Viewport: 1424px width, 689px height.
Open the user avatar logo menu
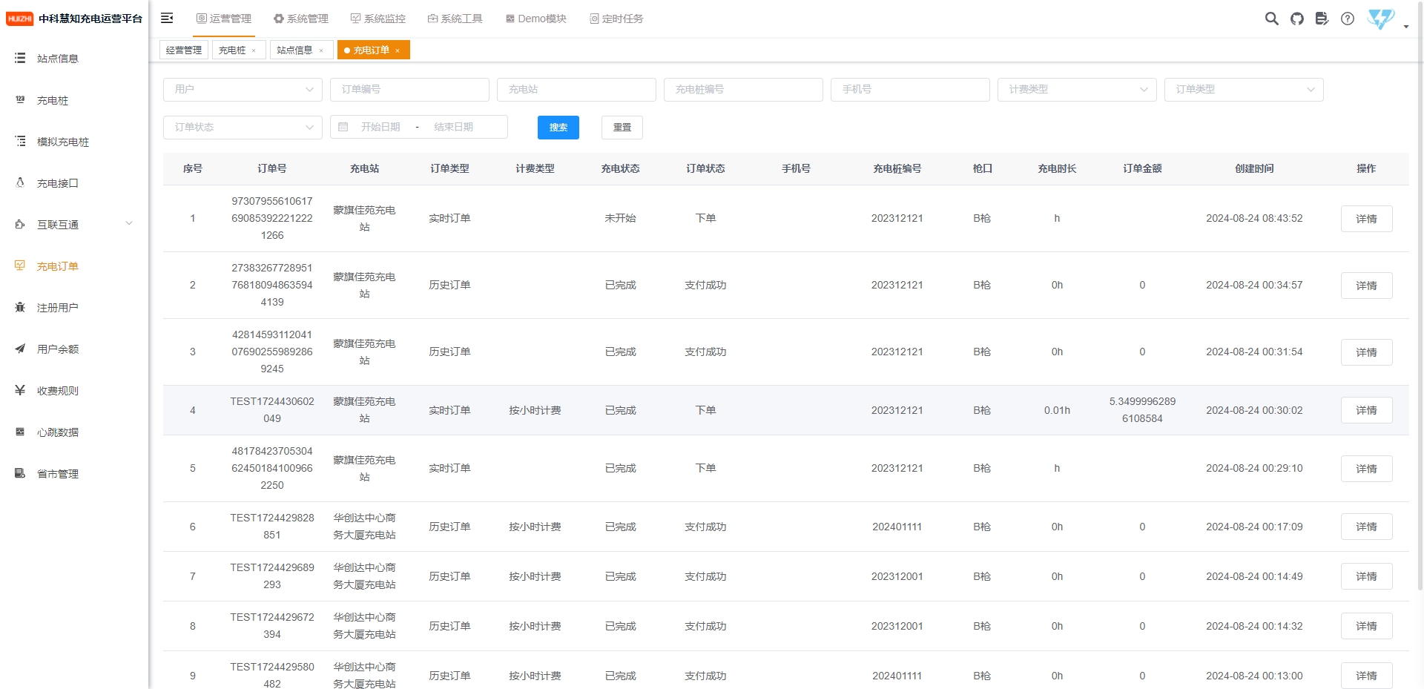[1381, 19]
